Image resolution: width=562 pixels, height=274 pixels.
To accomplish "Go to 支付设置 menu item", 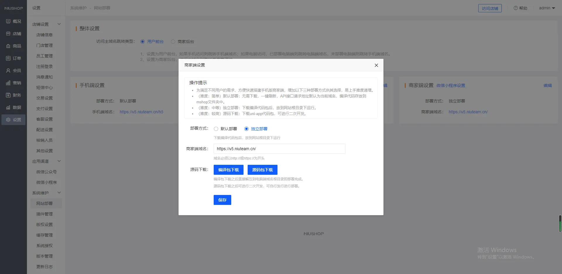I will click(44, 109).
